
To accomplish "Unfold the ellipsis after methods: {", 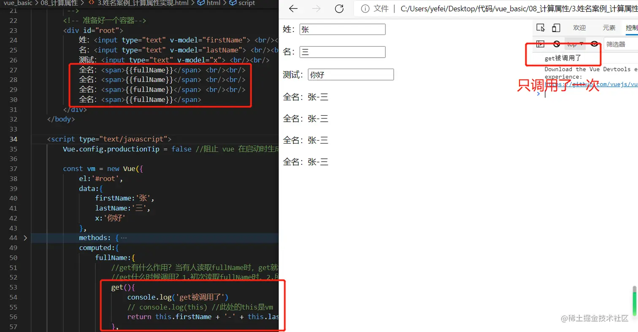I will pyautogui.click(x=124, y=238).
